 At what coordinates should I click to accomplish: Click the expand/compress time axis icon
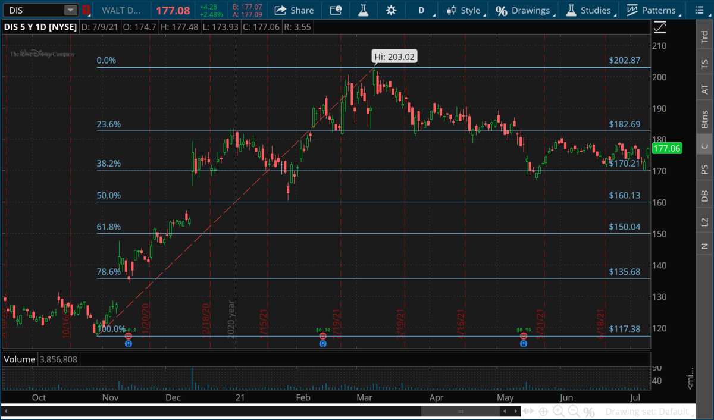[x=528, y=411]
